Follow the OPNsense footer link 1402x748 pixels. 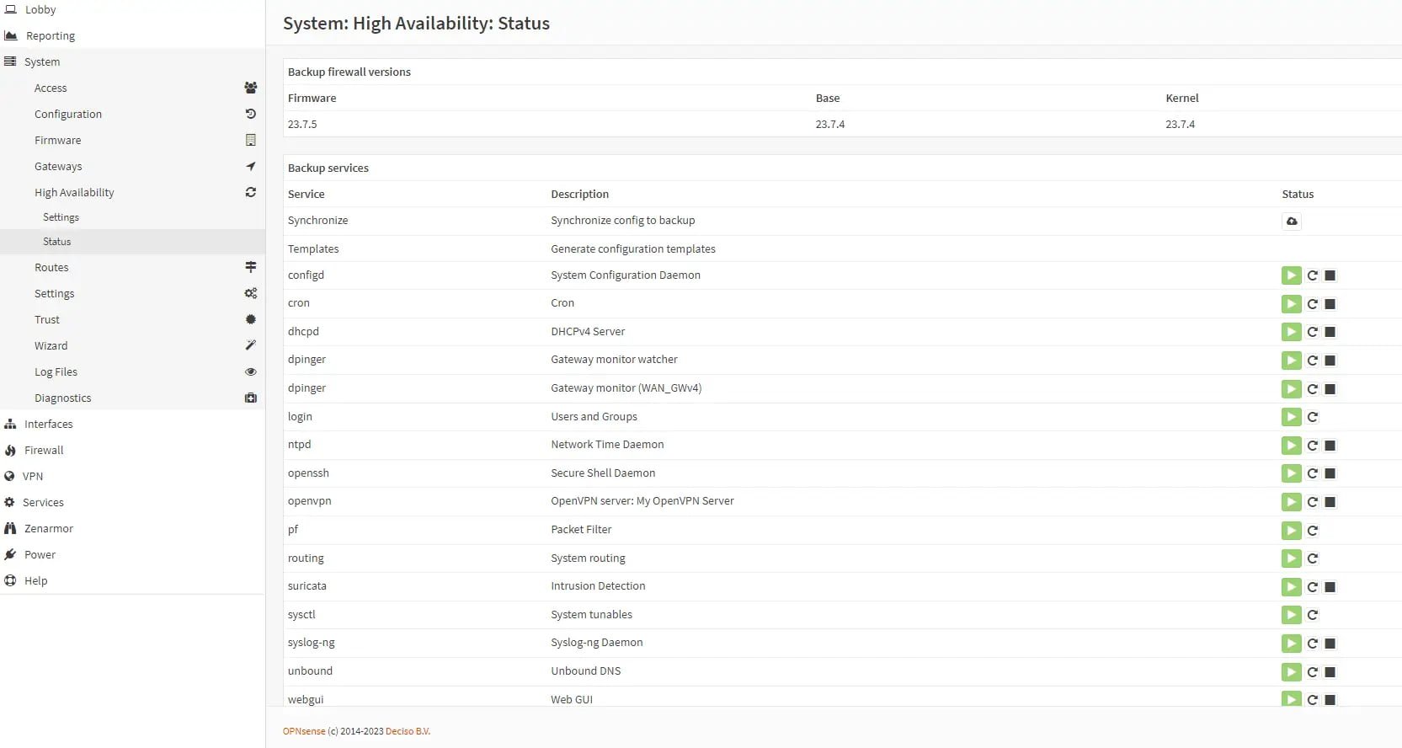click(x=304, y=731)
